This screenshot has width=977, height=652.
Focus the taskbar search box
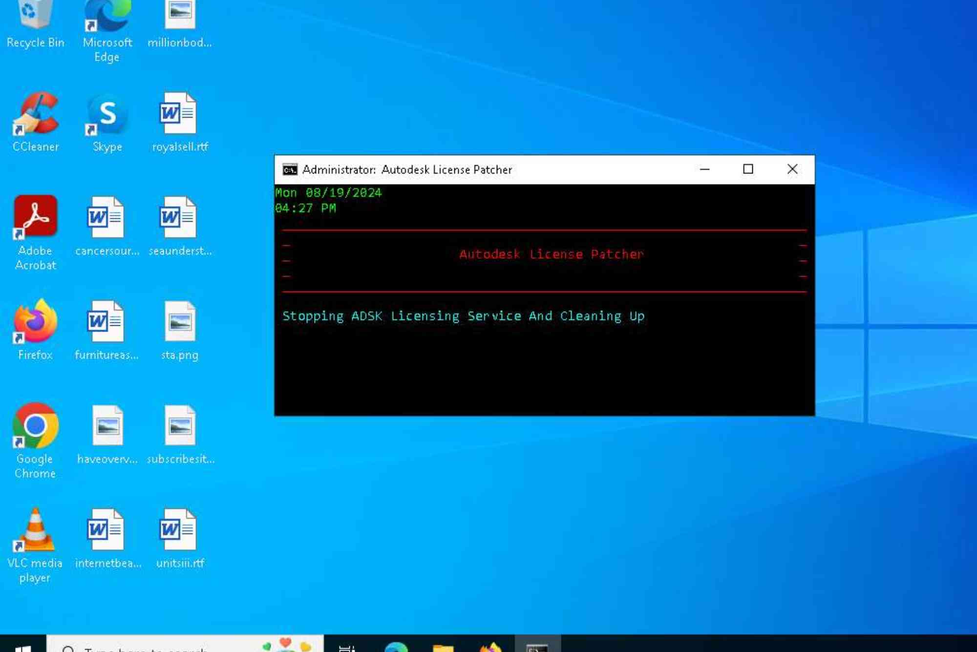point(185,644)
